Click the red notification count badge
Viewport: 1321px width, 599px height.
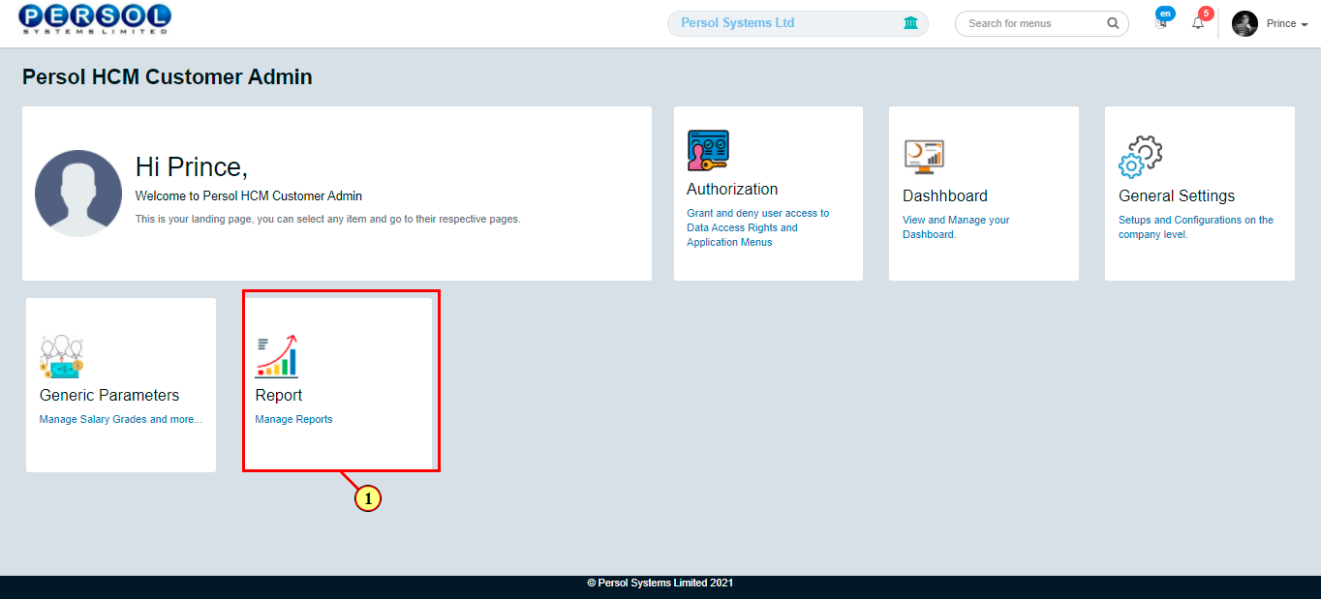point(1206,14)
